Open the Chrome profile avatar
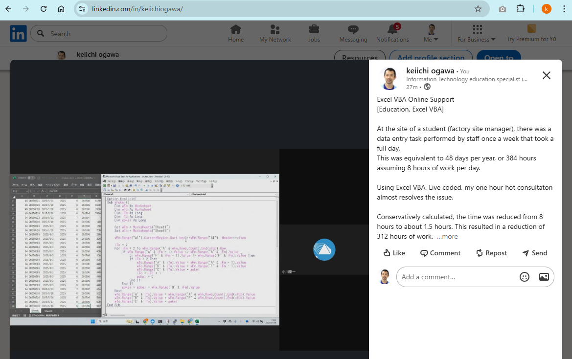The width and height of the screenshot is (572, 359). point(546,9)
